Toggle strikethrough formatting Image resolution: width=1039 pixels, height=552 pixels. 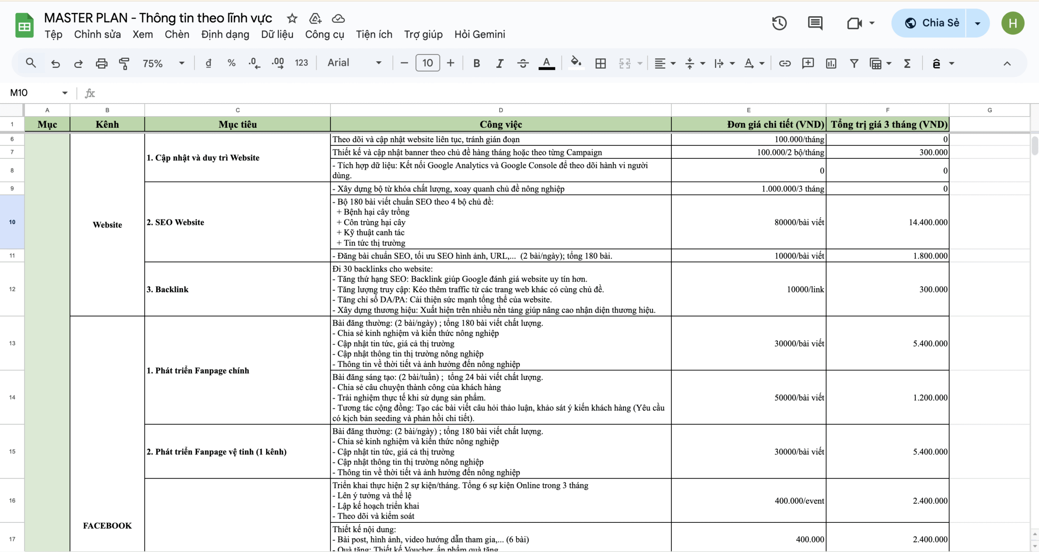(x=523, y=63)
